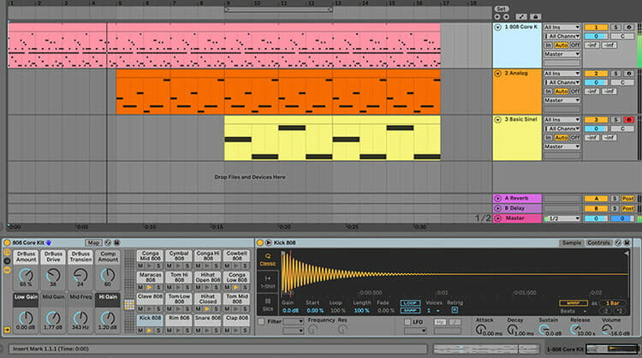Enable the Filter checkbox in sampler

tap(261, 321)
